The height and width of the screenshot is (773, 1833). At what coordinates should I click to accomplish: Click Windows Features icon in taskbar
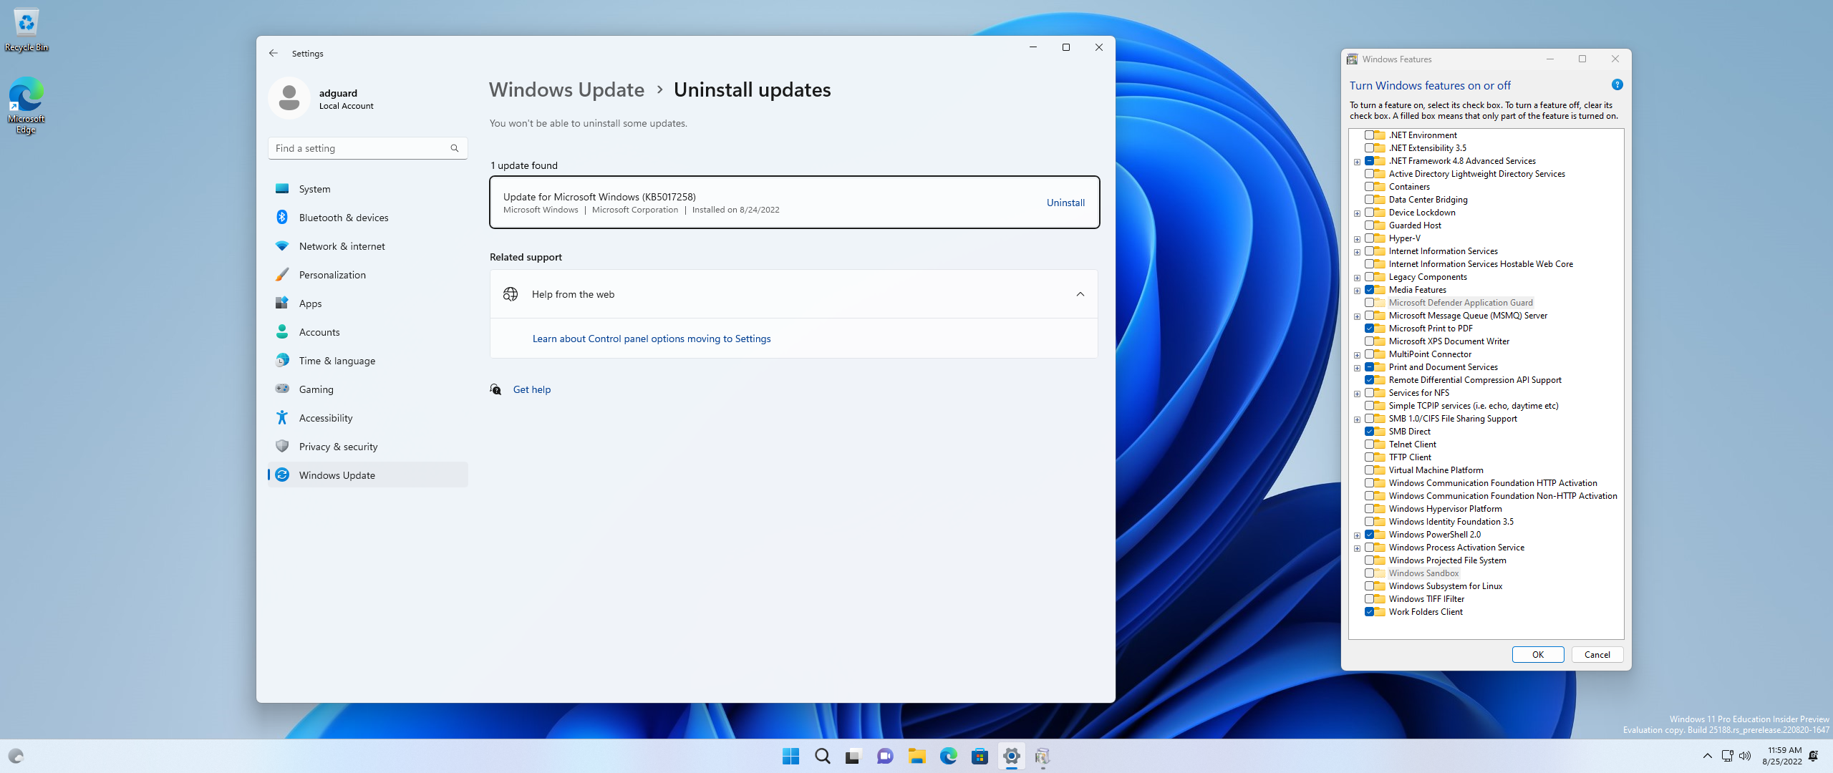[1043, 756]
